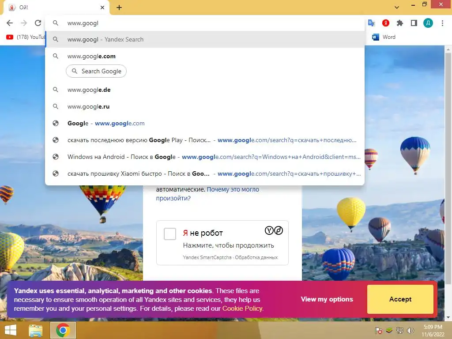Click the Action Center flag tray icon

pos(378,330)
